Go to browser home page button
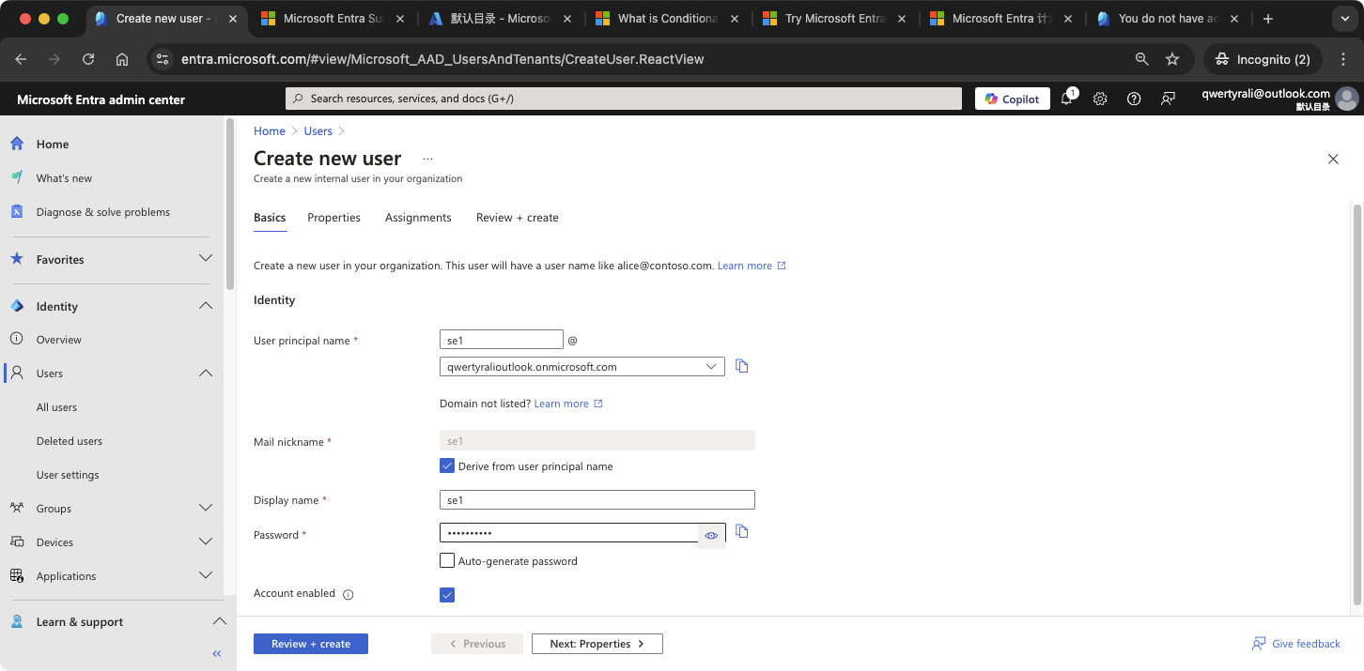Image resolution: width=1364 pixels, height=671 pixels. click(122, 59)
